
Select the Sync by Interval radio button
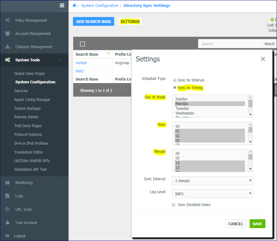tap(175, 80)
